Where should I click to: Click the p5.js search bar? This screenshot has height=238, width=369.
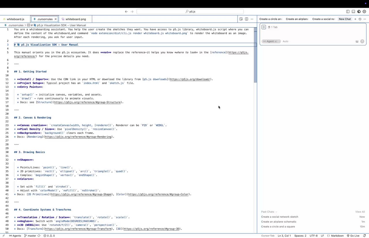[x=190, y=12]
